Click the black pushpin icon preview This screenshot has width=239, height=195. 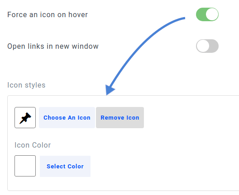click(25, 118)
